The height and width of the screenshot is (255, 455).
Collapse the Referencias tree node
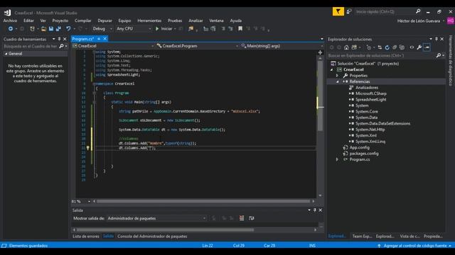337,81
